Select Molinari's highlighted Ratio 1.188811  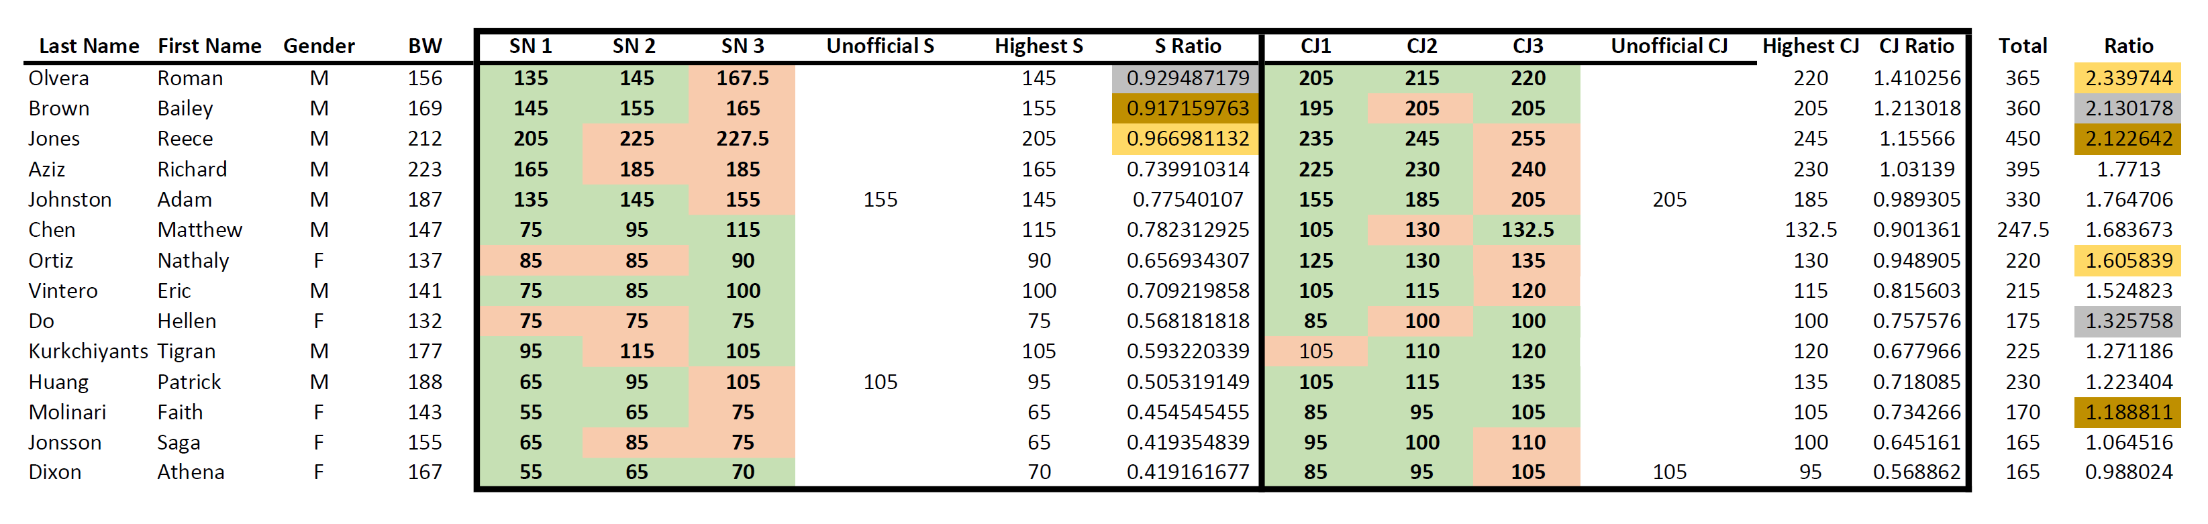click(2127, 413)
